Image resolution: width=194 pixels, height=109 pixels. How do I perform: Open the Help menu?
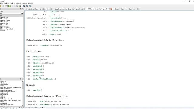(31, 3)
